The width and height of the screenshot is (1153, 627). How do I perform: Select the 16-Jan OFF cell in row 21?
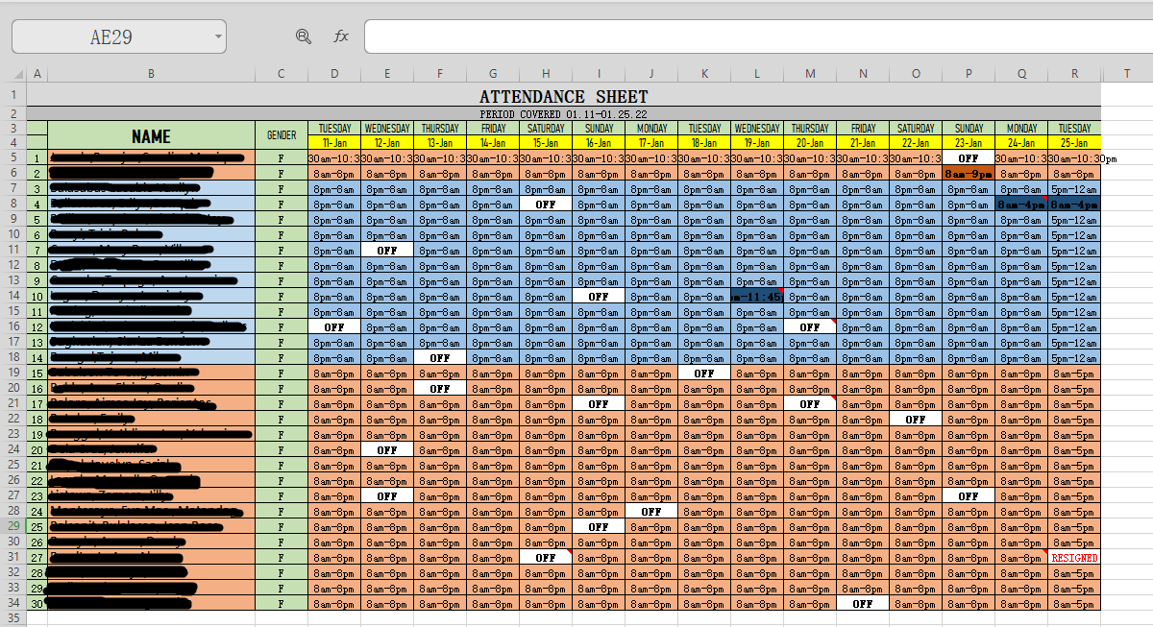(599, 404)
